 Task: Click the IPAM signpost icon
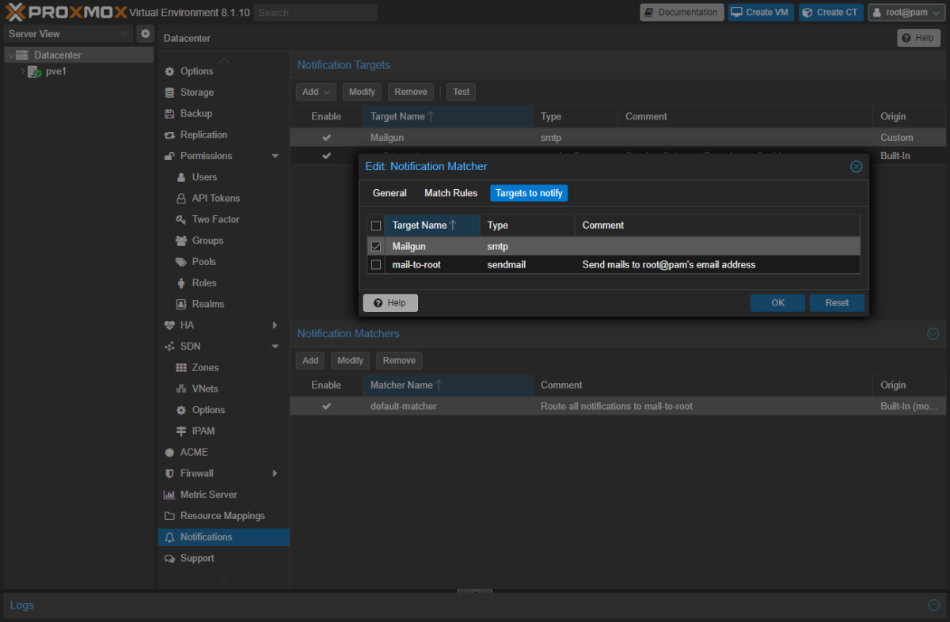[x=181, y=431]
